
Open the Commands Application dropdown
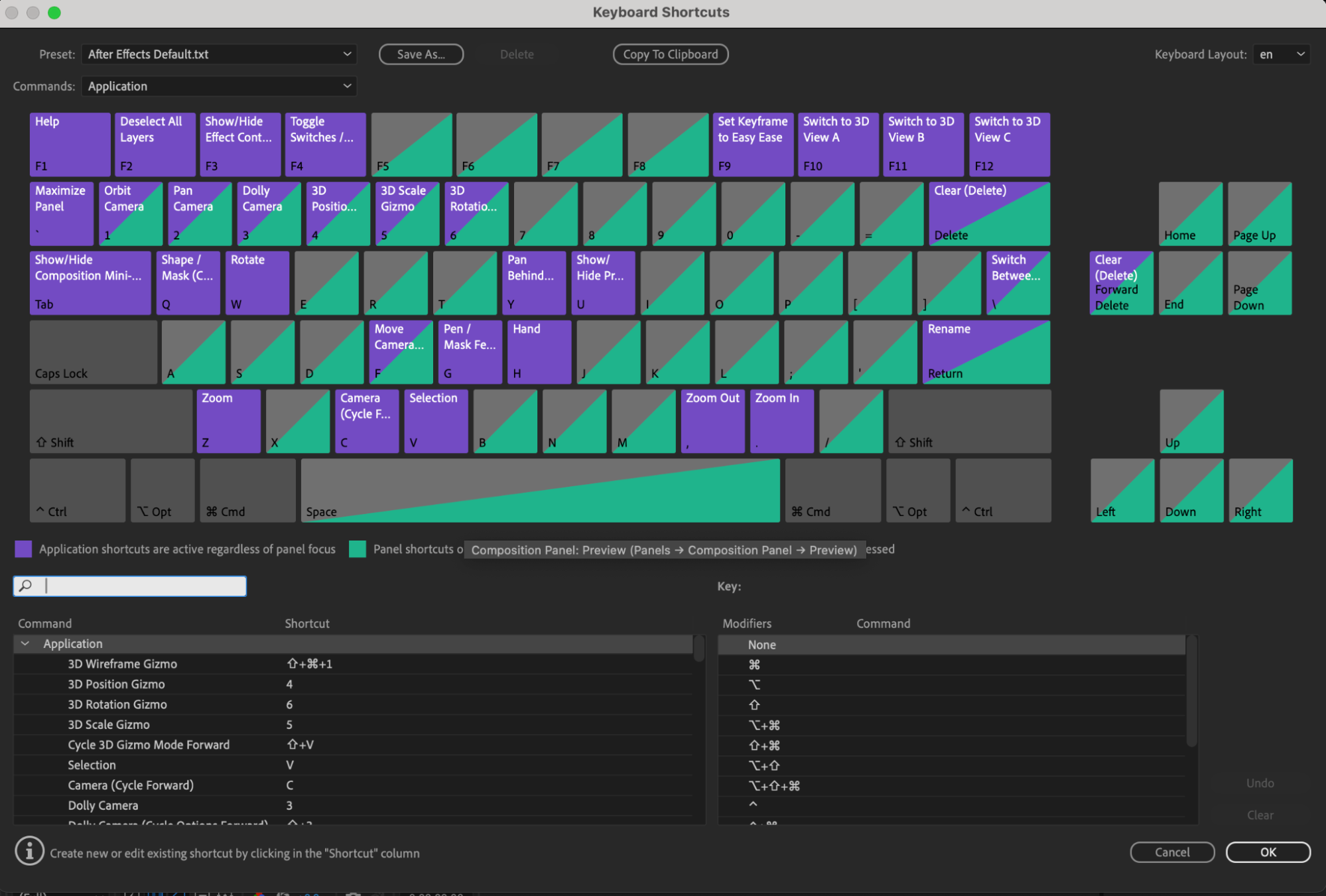pos(219,86)
